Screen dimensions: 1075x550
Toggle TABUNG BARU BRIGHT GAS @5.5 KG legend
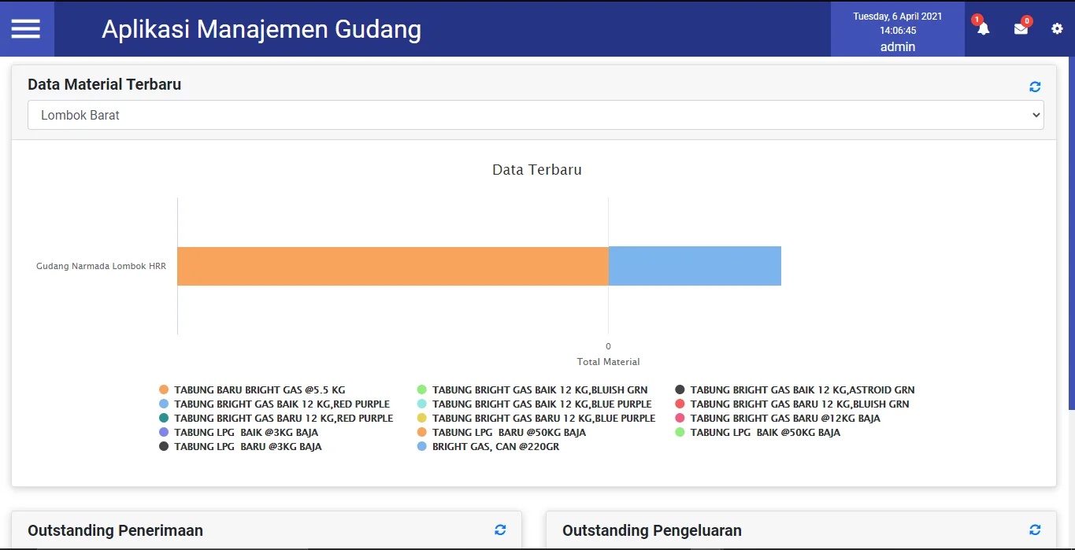(x=252, y=389)
